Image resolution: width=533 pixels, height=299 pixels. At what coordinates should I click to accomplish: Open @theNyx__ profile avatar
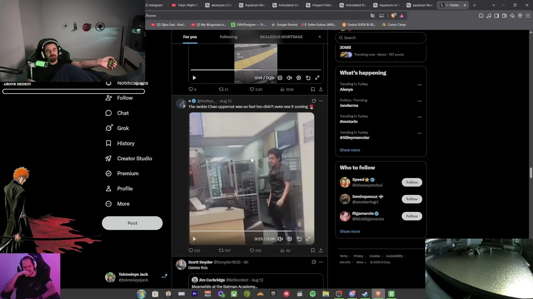click(x=181, y=104)
